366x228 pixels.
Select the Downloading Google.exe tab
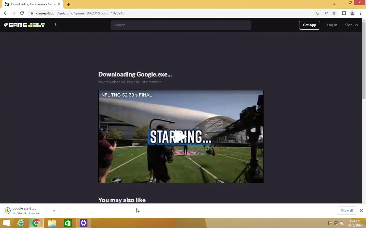(33, 4)
